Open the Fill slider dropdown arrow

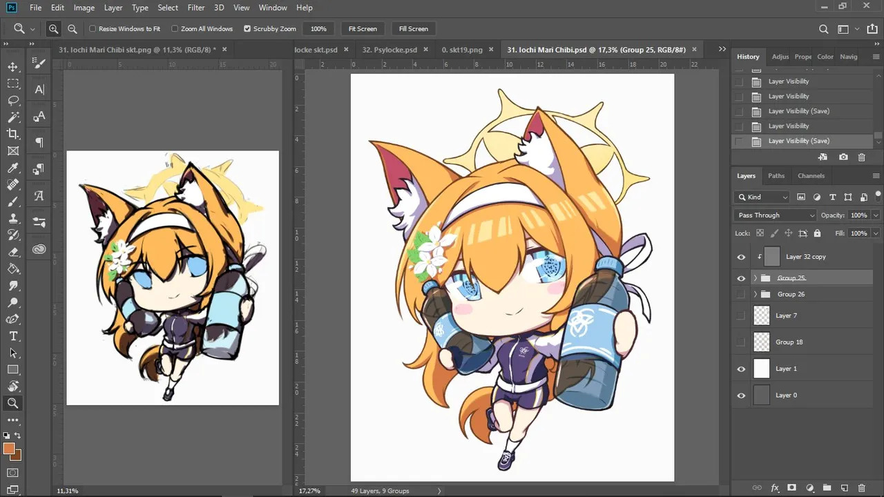click(876, 233)
